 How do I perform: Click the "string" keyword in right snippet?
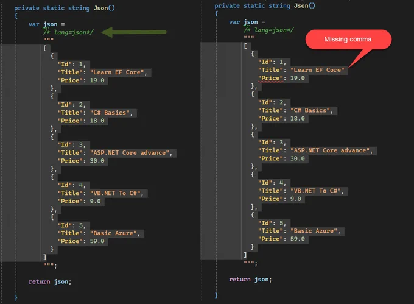coord(279,6)
